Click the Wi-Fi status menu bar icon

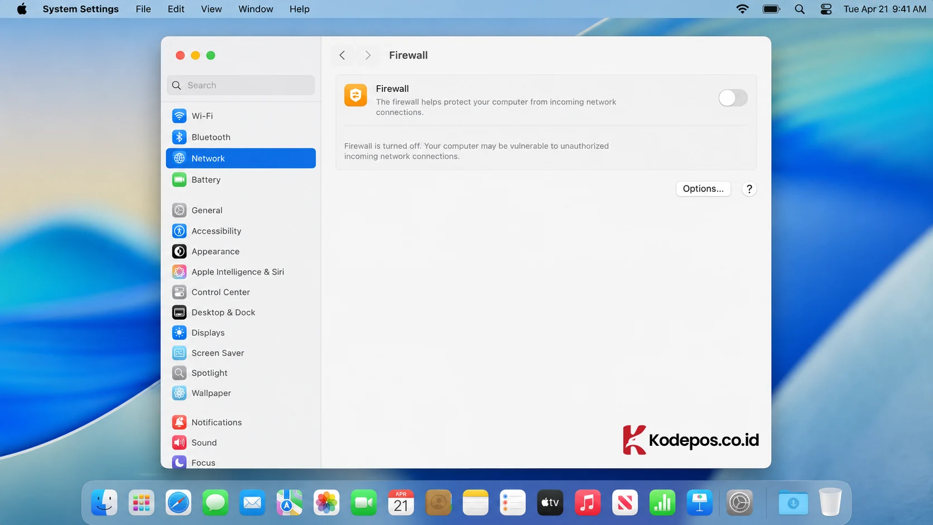coord(742,9)
